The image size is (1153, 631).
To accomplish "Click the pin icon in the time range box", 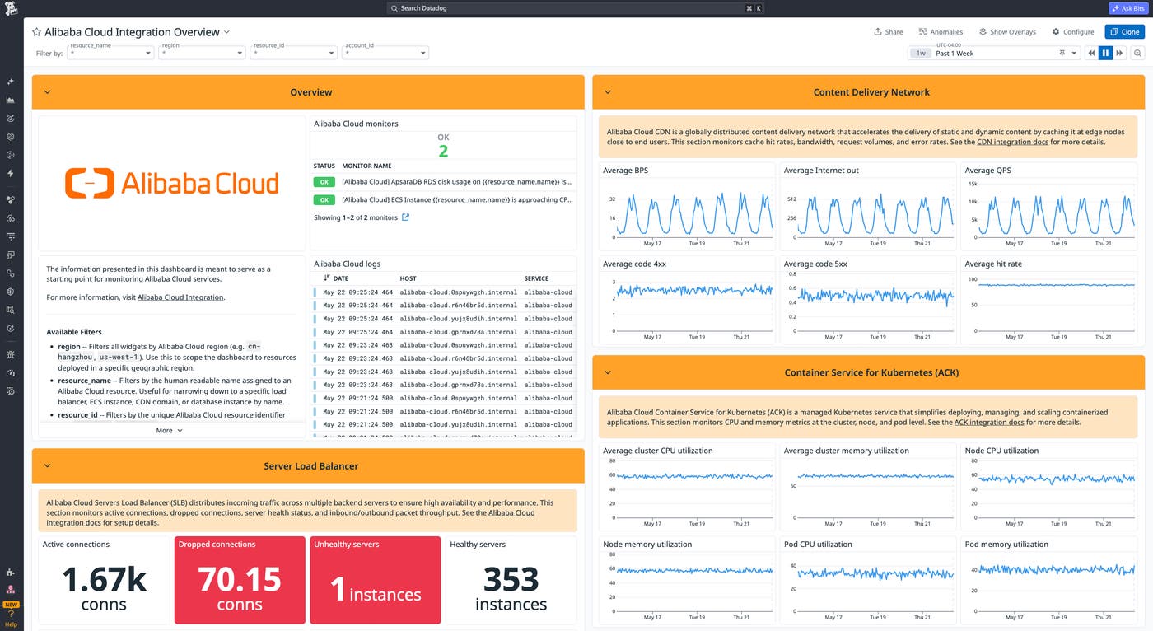I will point(1062,53).
